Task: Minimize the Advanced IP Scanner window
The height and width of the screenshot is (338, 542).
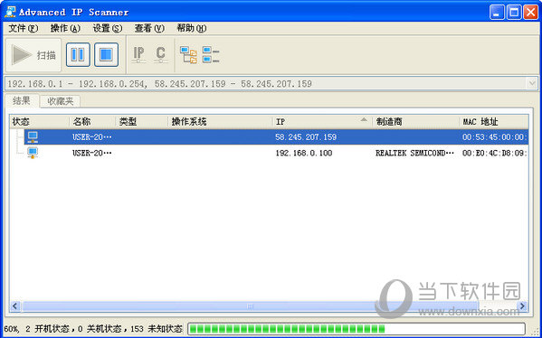Action: coord(497,13)
